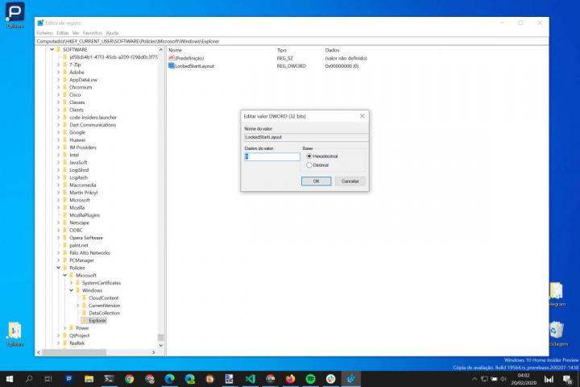Expand the Google registry key
Screen dimensions: 580x387
click(58, 132)
